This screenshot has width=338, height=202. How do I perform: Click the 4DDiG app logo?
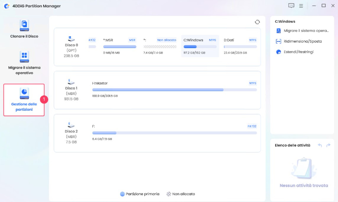click(7, 6)
